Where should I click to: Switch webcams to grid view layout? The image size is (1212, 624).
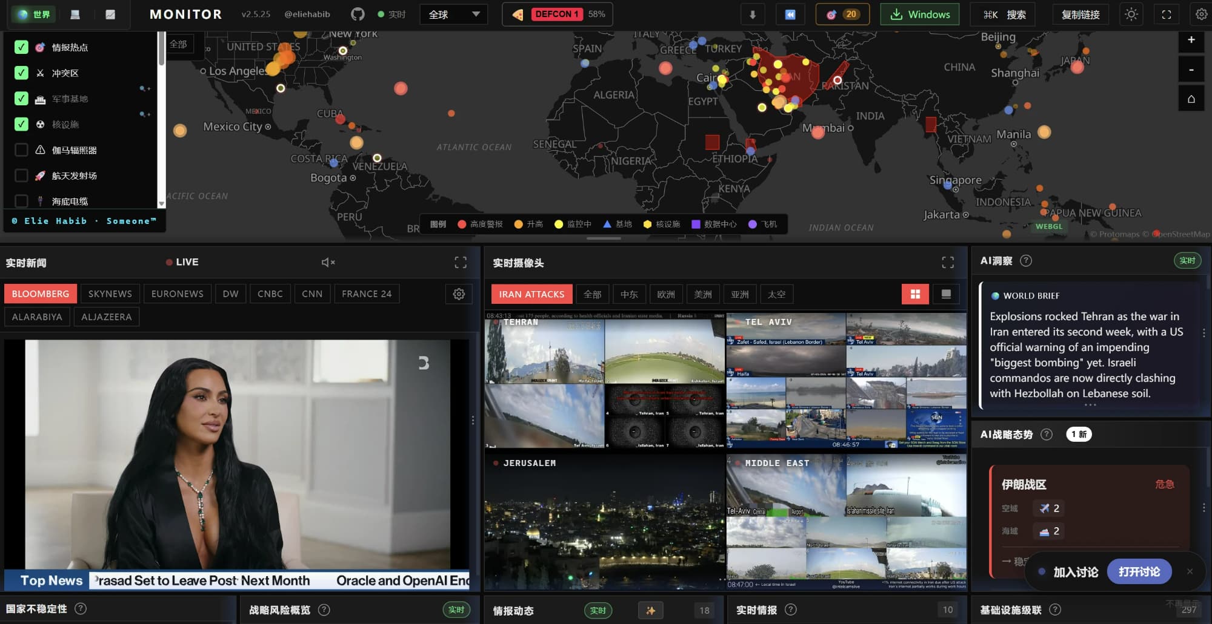click(x=915, y=294)
